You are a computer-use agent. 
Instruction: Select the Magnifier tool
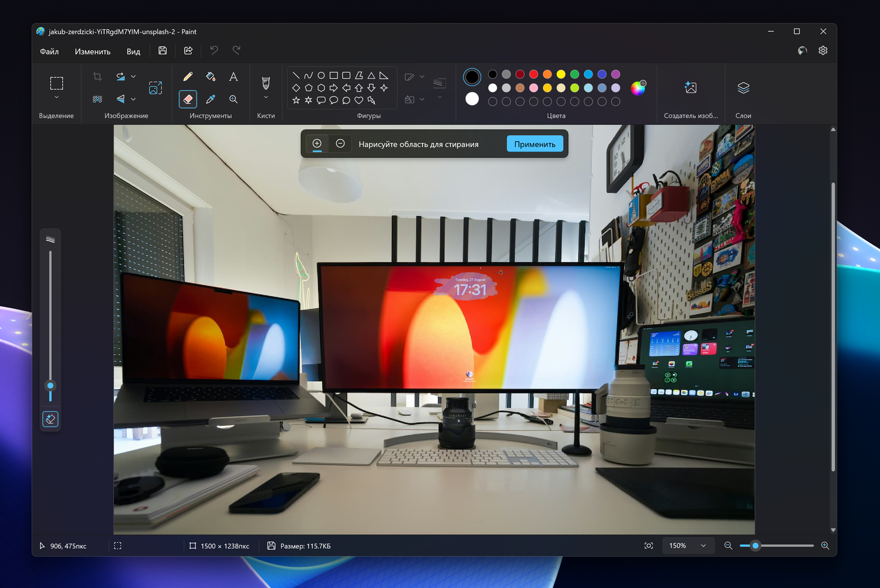[x=233, y=99]
